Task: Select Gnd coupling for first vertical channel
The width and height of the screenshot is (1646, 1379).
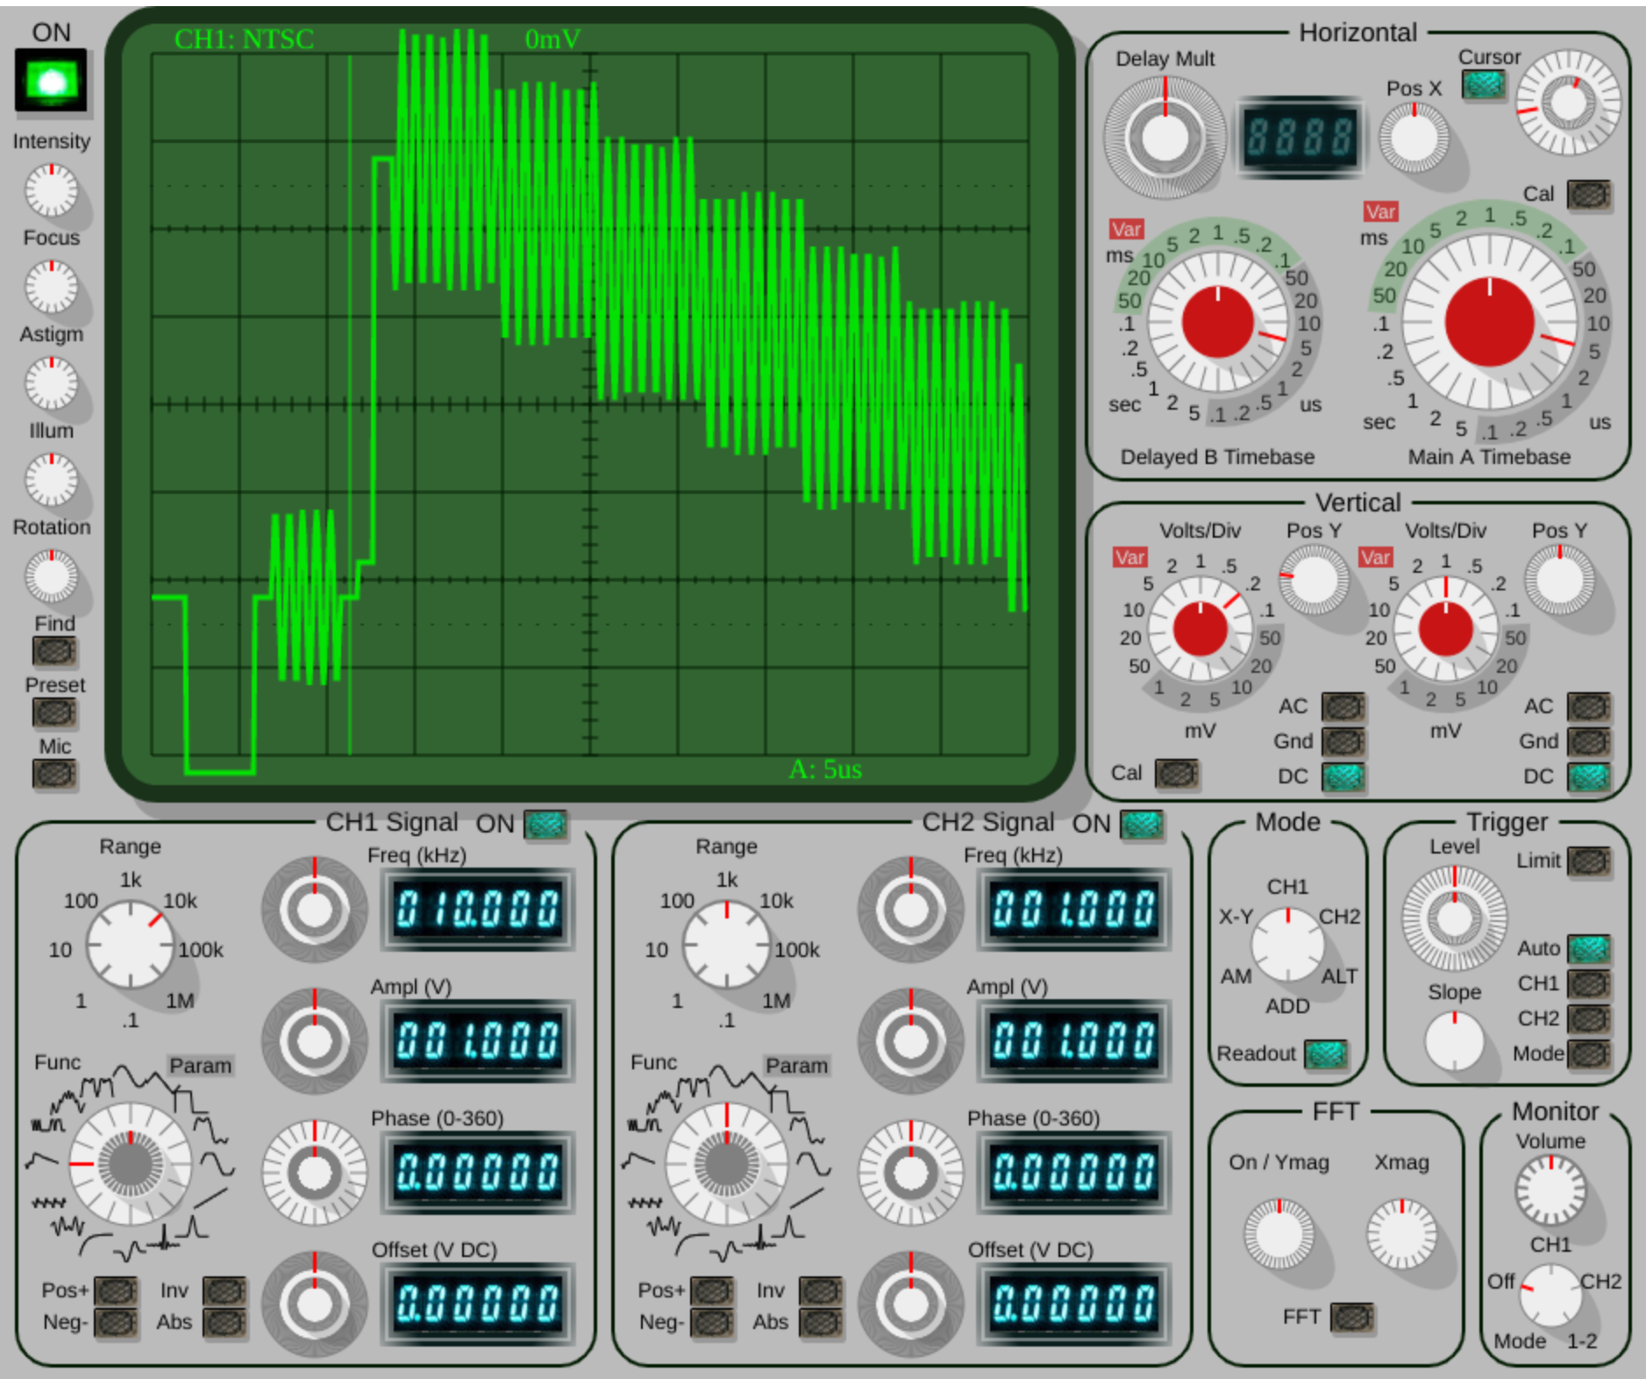Action: pyautogui.click(x=1343, y=742)
